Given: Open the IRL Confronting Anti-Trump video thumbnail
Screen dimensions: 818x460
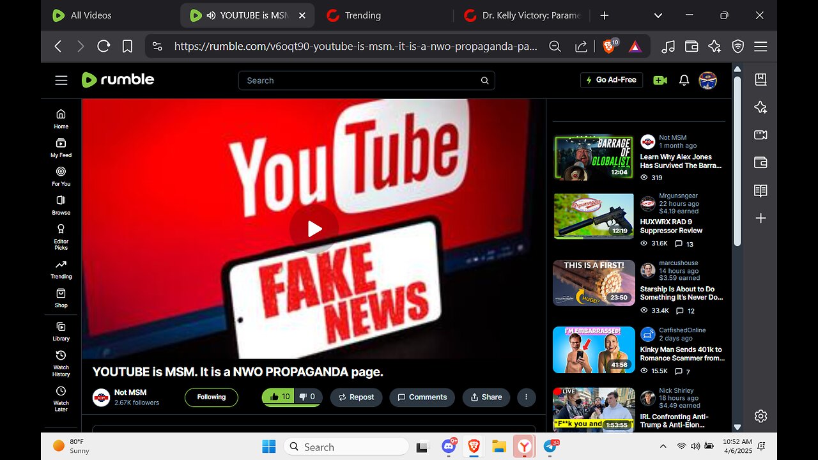Looking at the screenshot, I should [594, 410].
